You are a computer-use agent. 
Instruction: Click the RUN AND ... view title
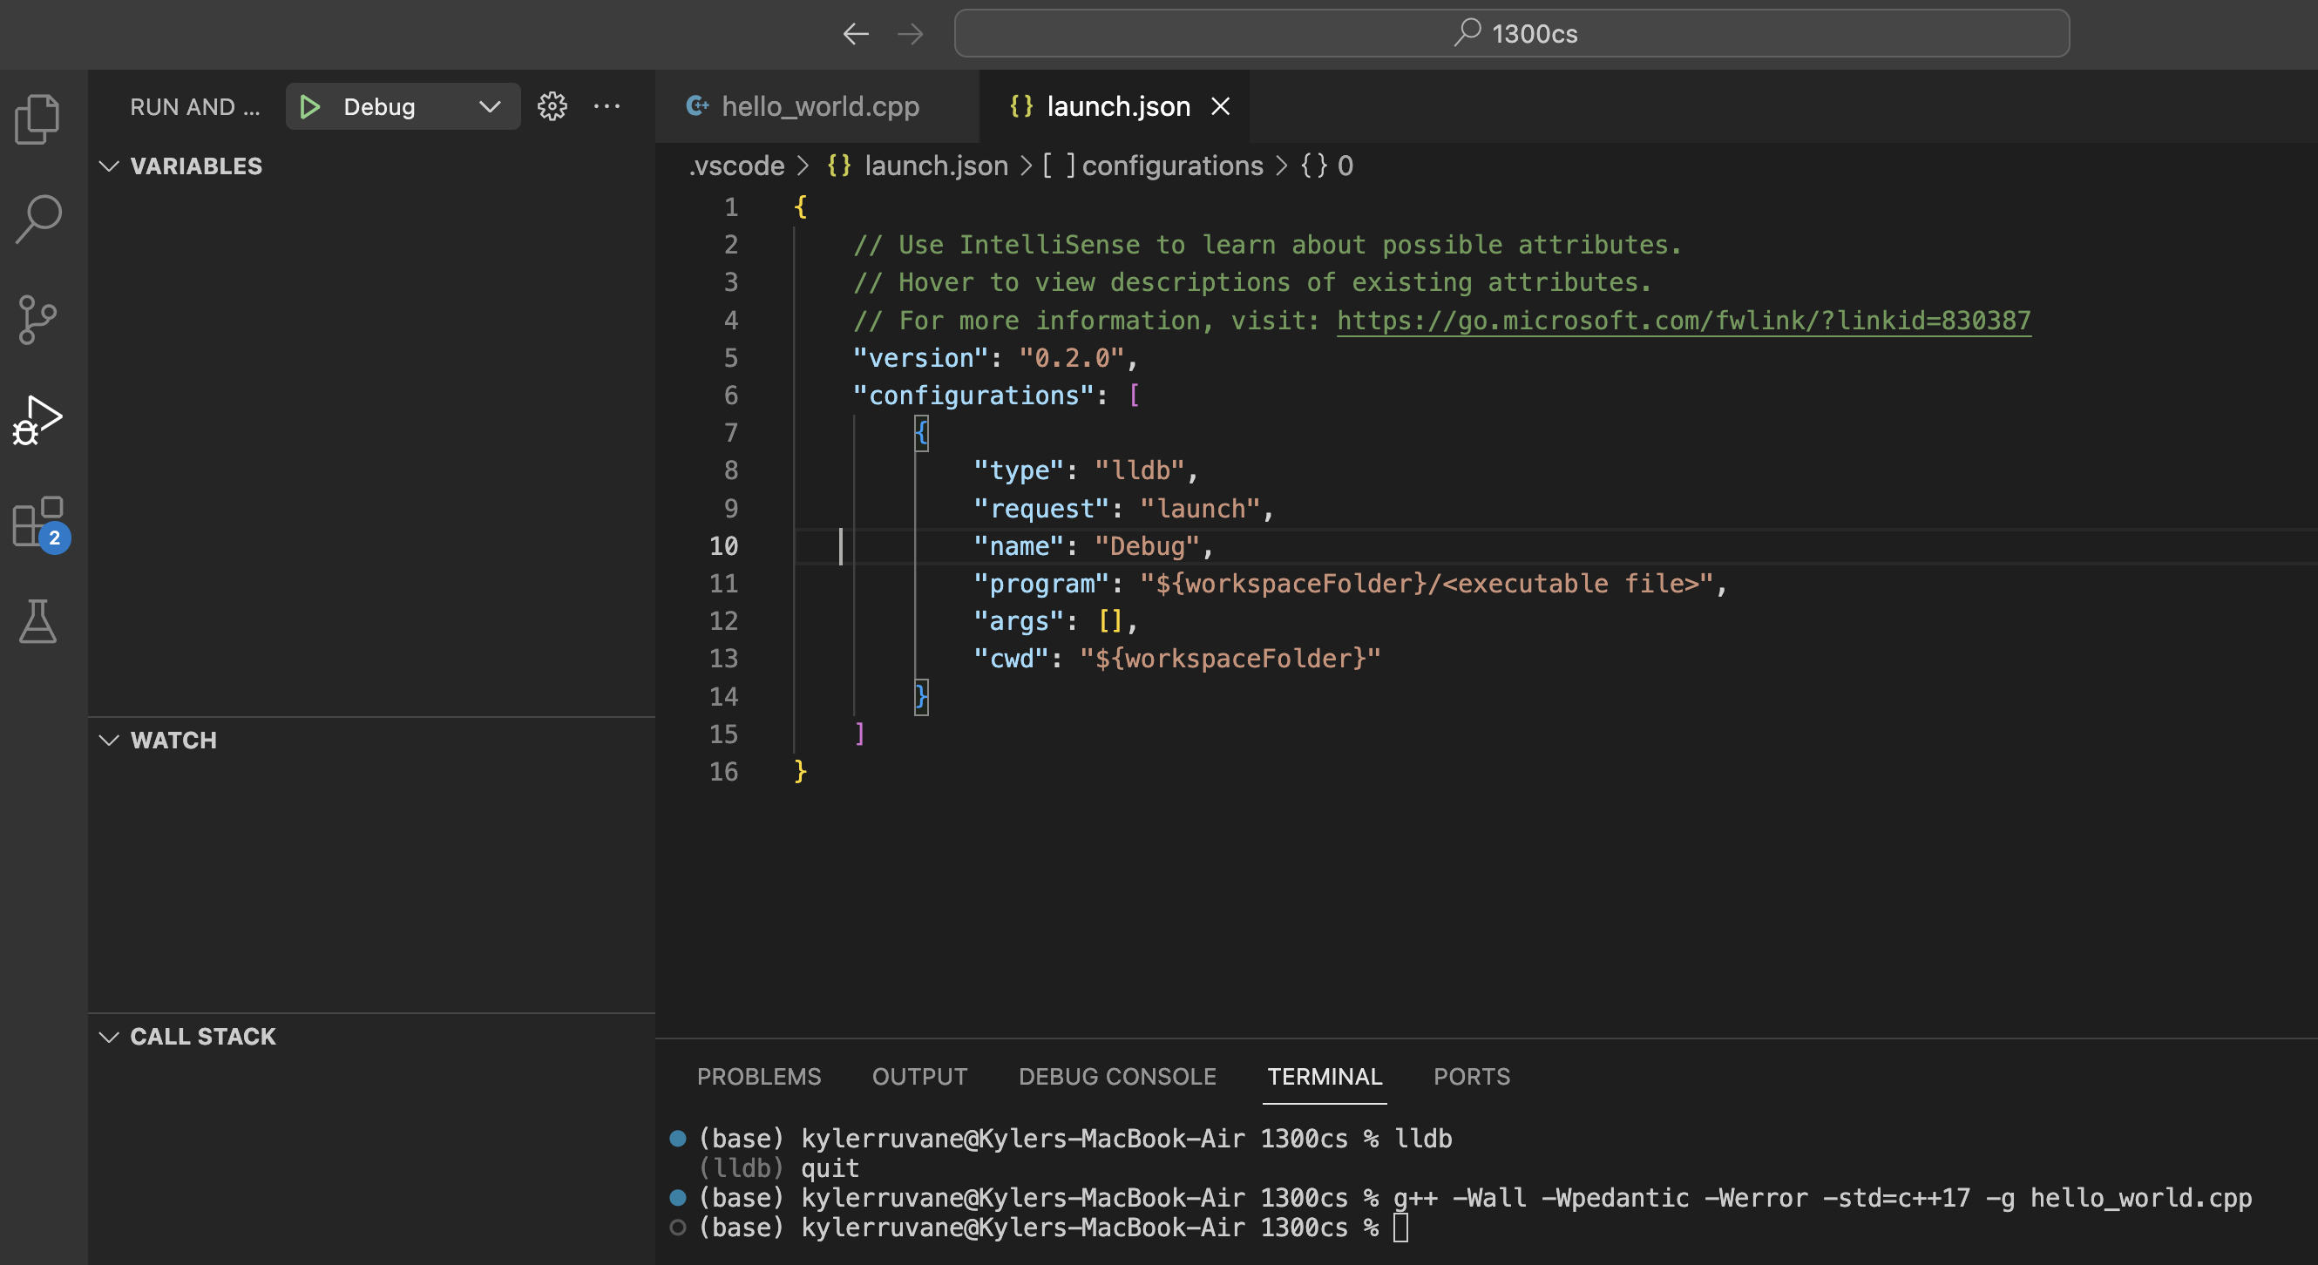194,106
